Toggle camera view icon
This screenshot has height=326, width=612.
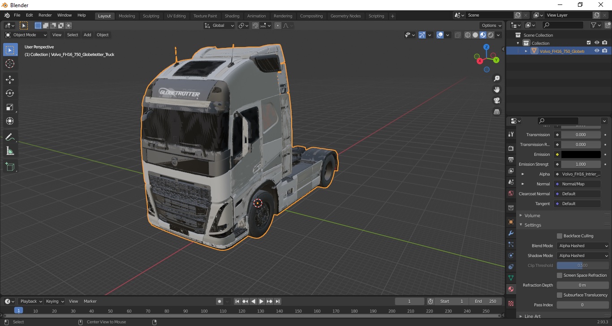[496, 101]
